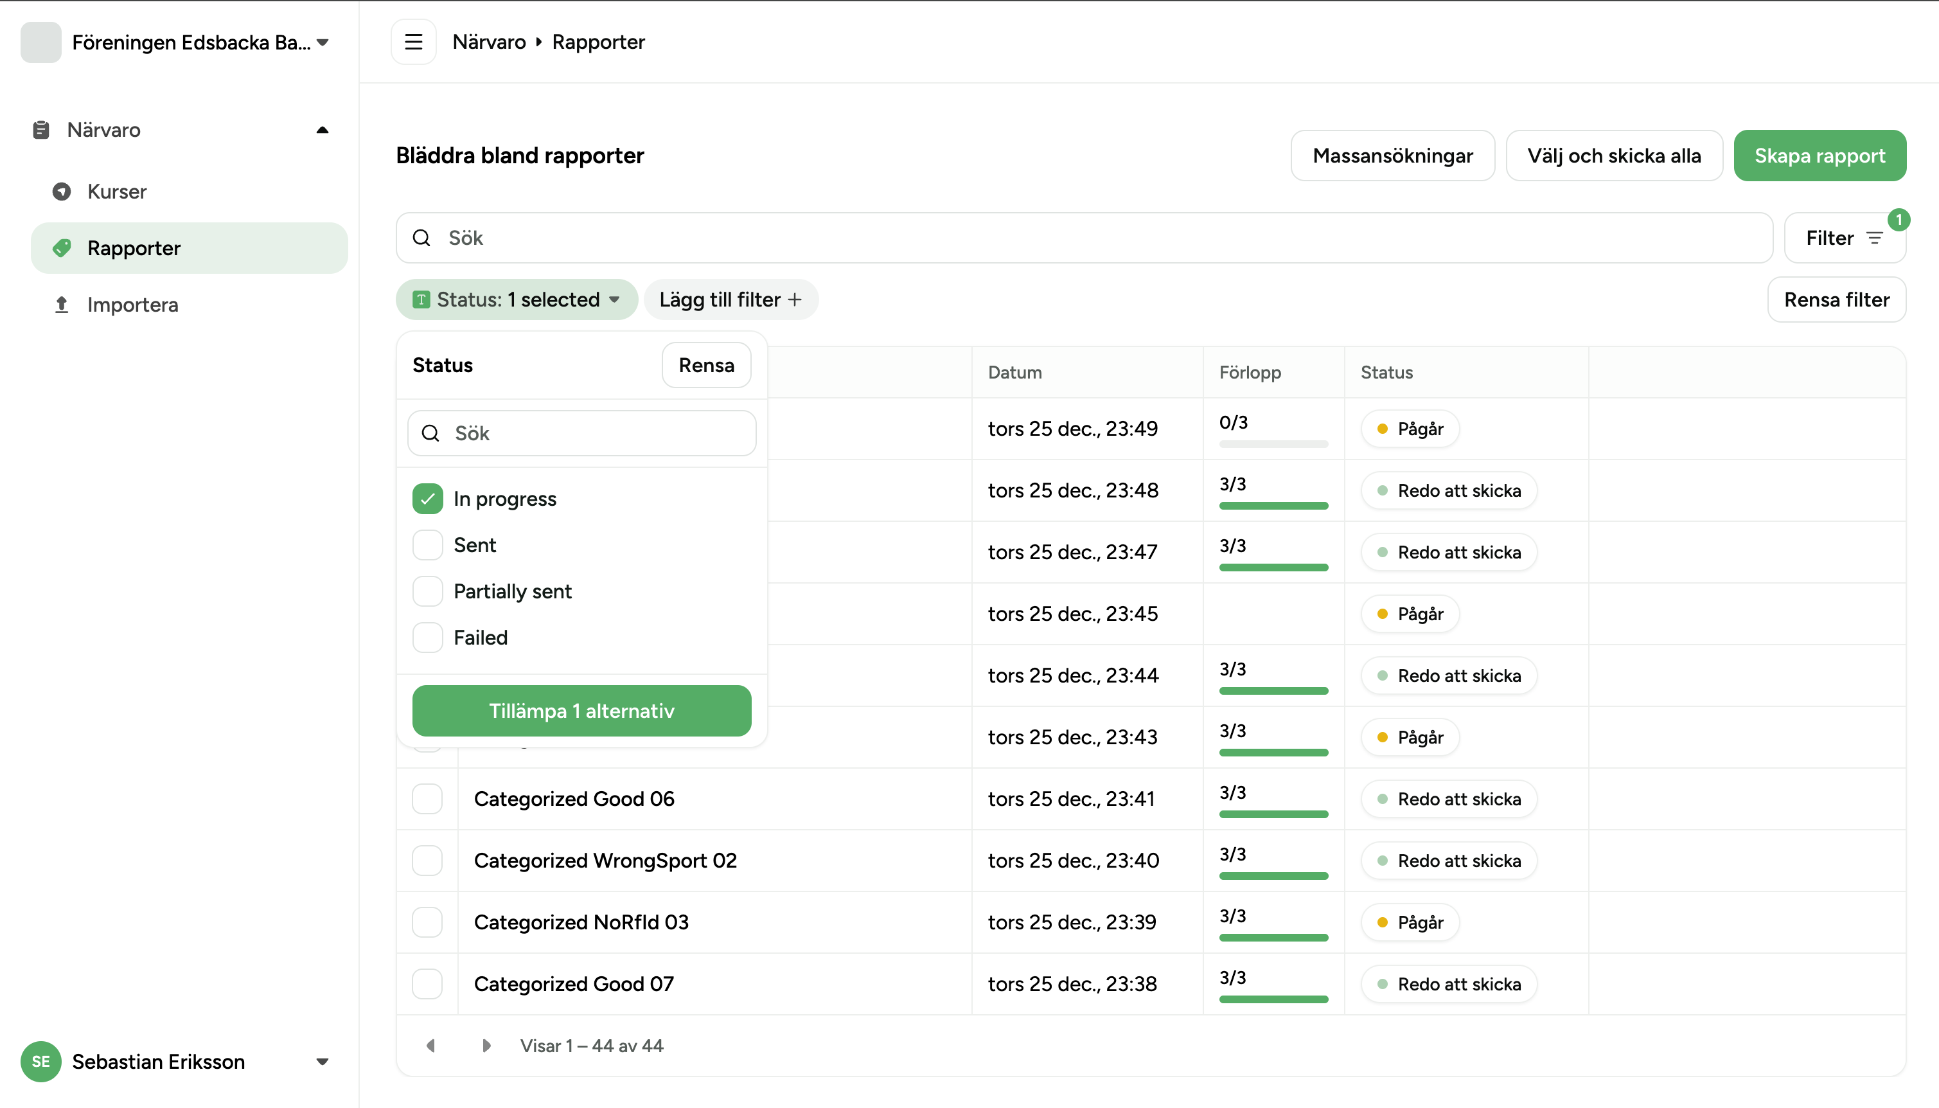The image size is (1939, 1108).
Task: Click the Rensa filter button
Action: pos(1836,300)
